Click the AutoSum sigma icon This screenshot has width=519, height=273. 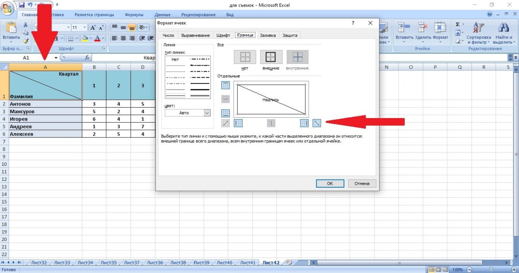point(457,24)
